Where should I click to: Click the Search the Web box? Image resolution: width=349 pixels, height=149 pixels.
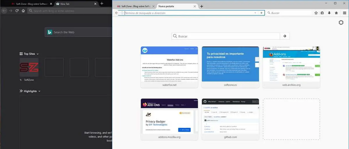tap(79, 32)
